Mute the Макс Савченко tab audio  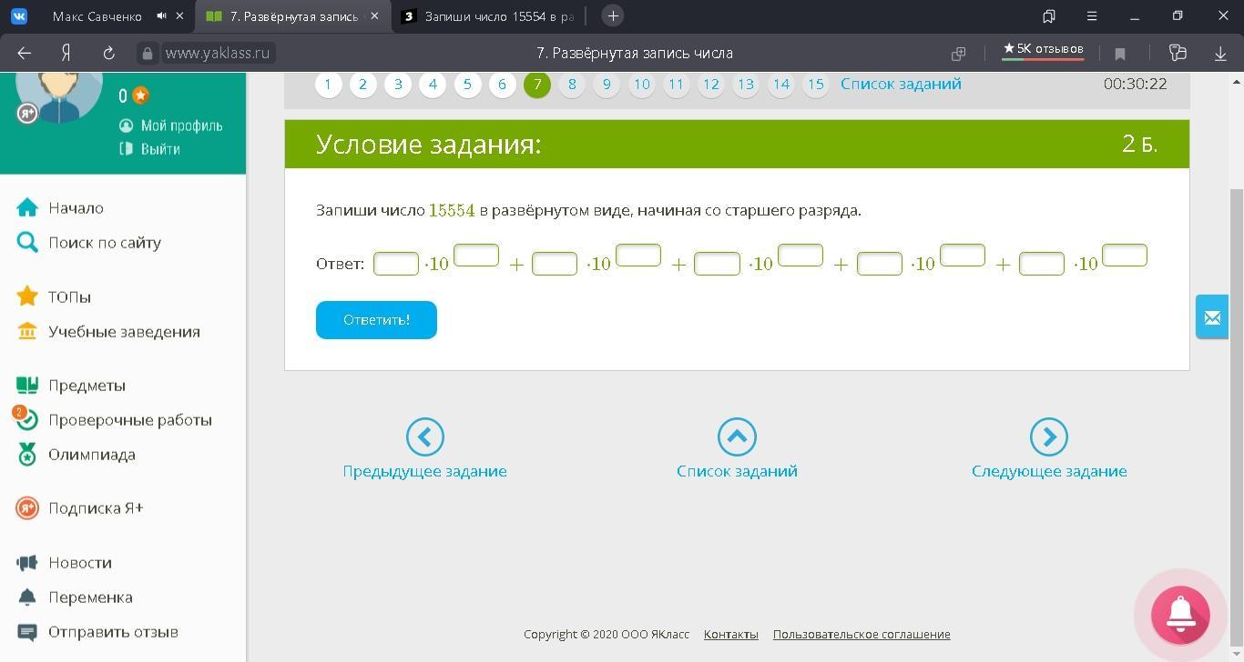point(161,16)
